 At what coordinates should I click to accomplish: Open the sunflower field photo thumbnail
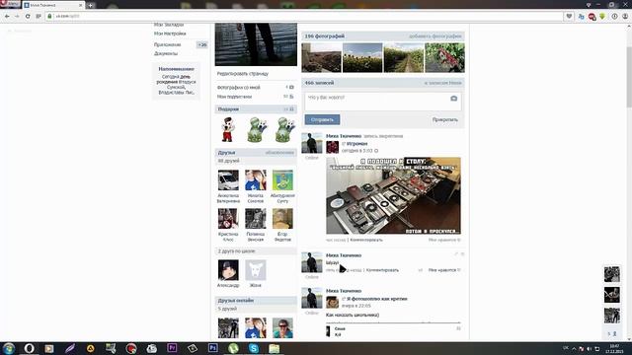(x=362, y=57)
